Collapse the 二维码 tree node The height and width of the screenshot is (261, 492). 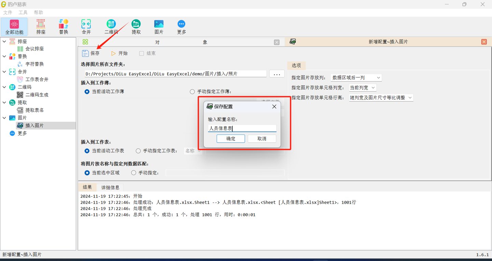pos(4,87)
